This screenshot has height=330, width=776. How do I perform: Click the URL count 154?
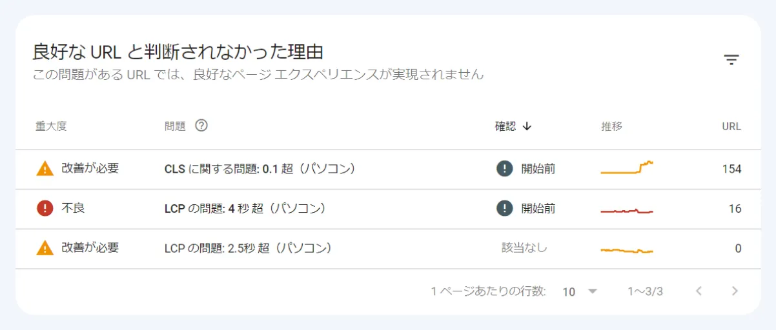[731, 169]
